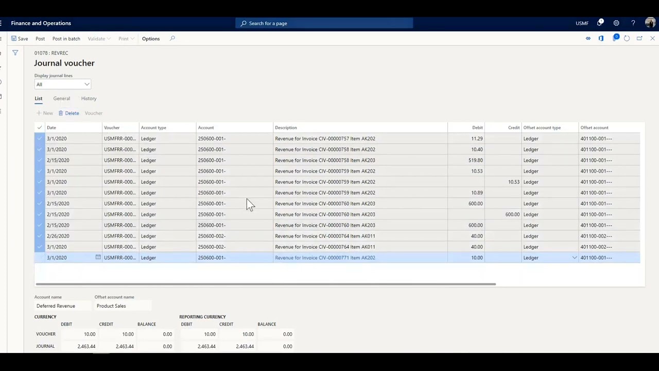Click the magnifier in the page search box
The width and height of the screenshot is (659, 371).
244,23
